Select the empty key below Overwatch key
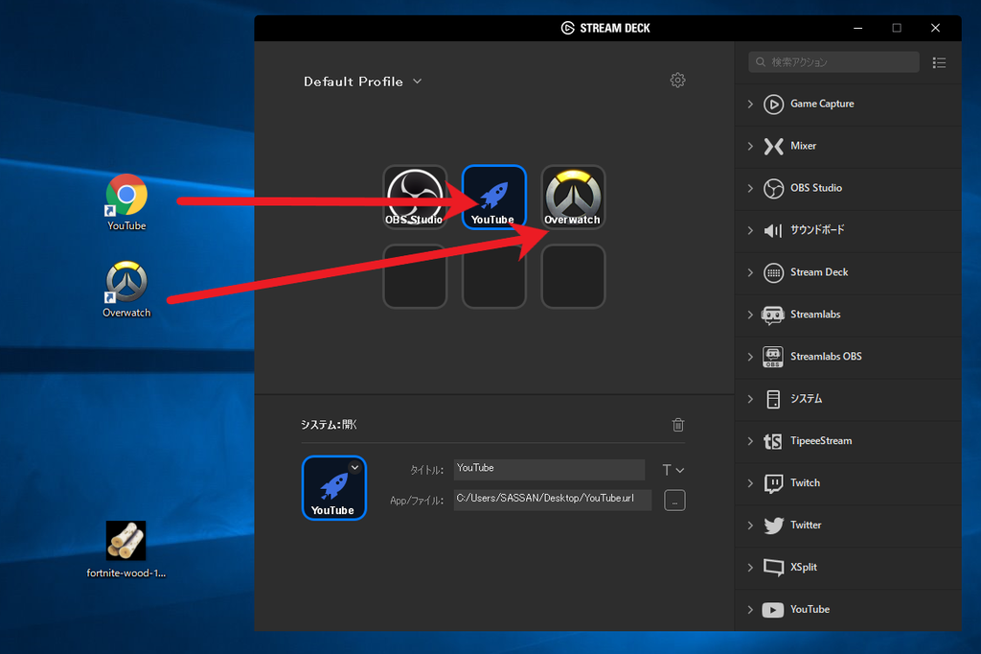Viewport: 981px width, 654px height. 573,276
